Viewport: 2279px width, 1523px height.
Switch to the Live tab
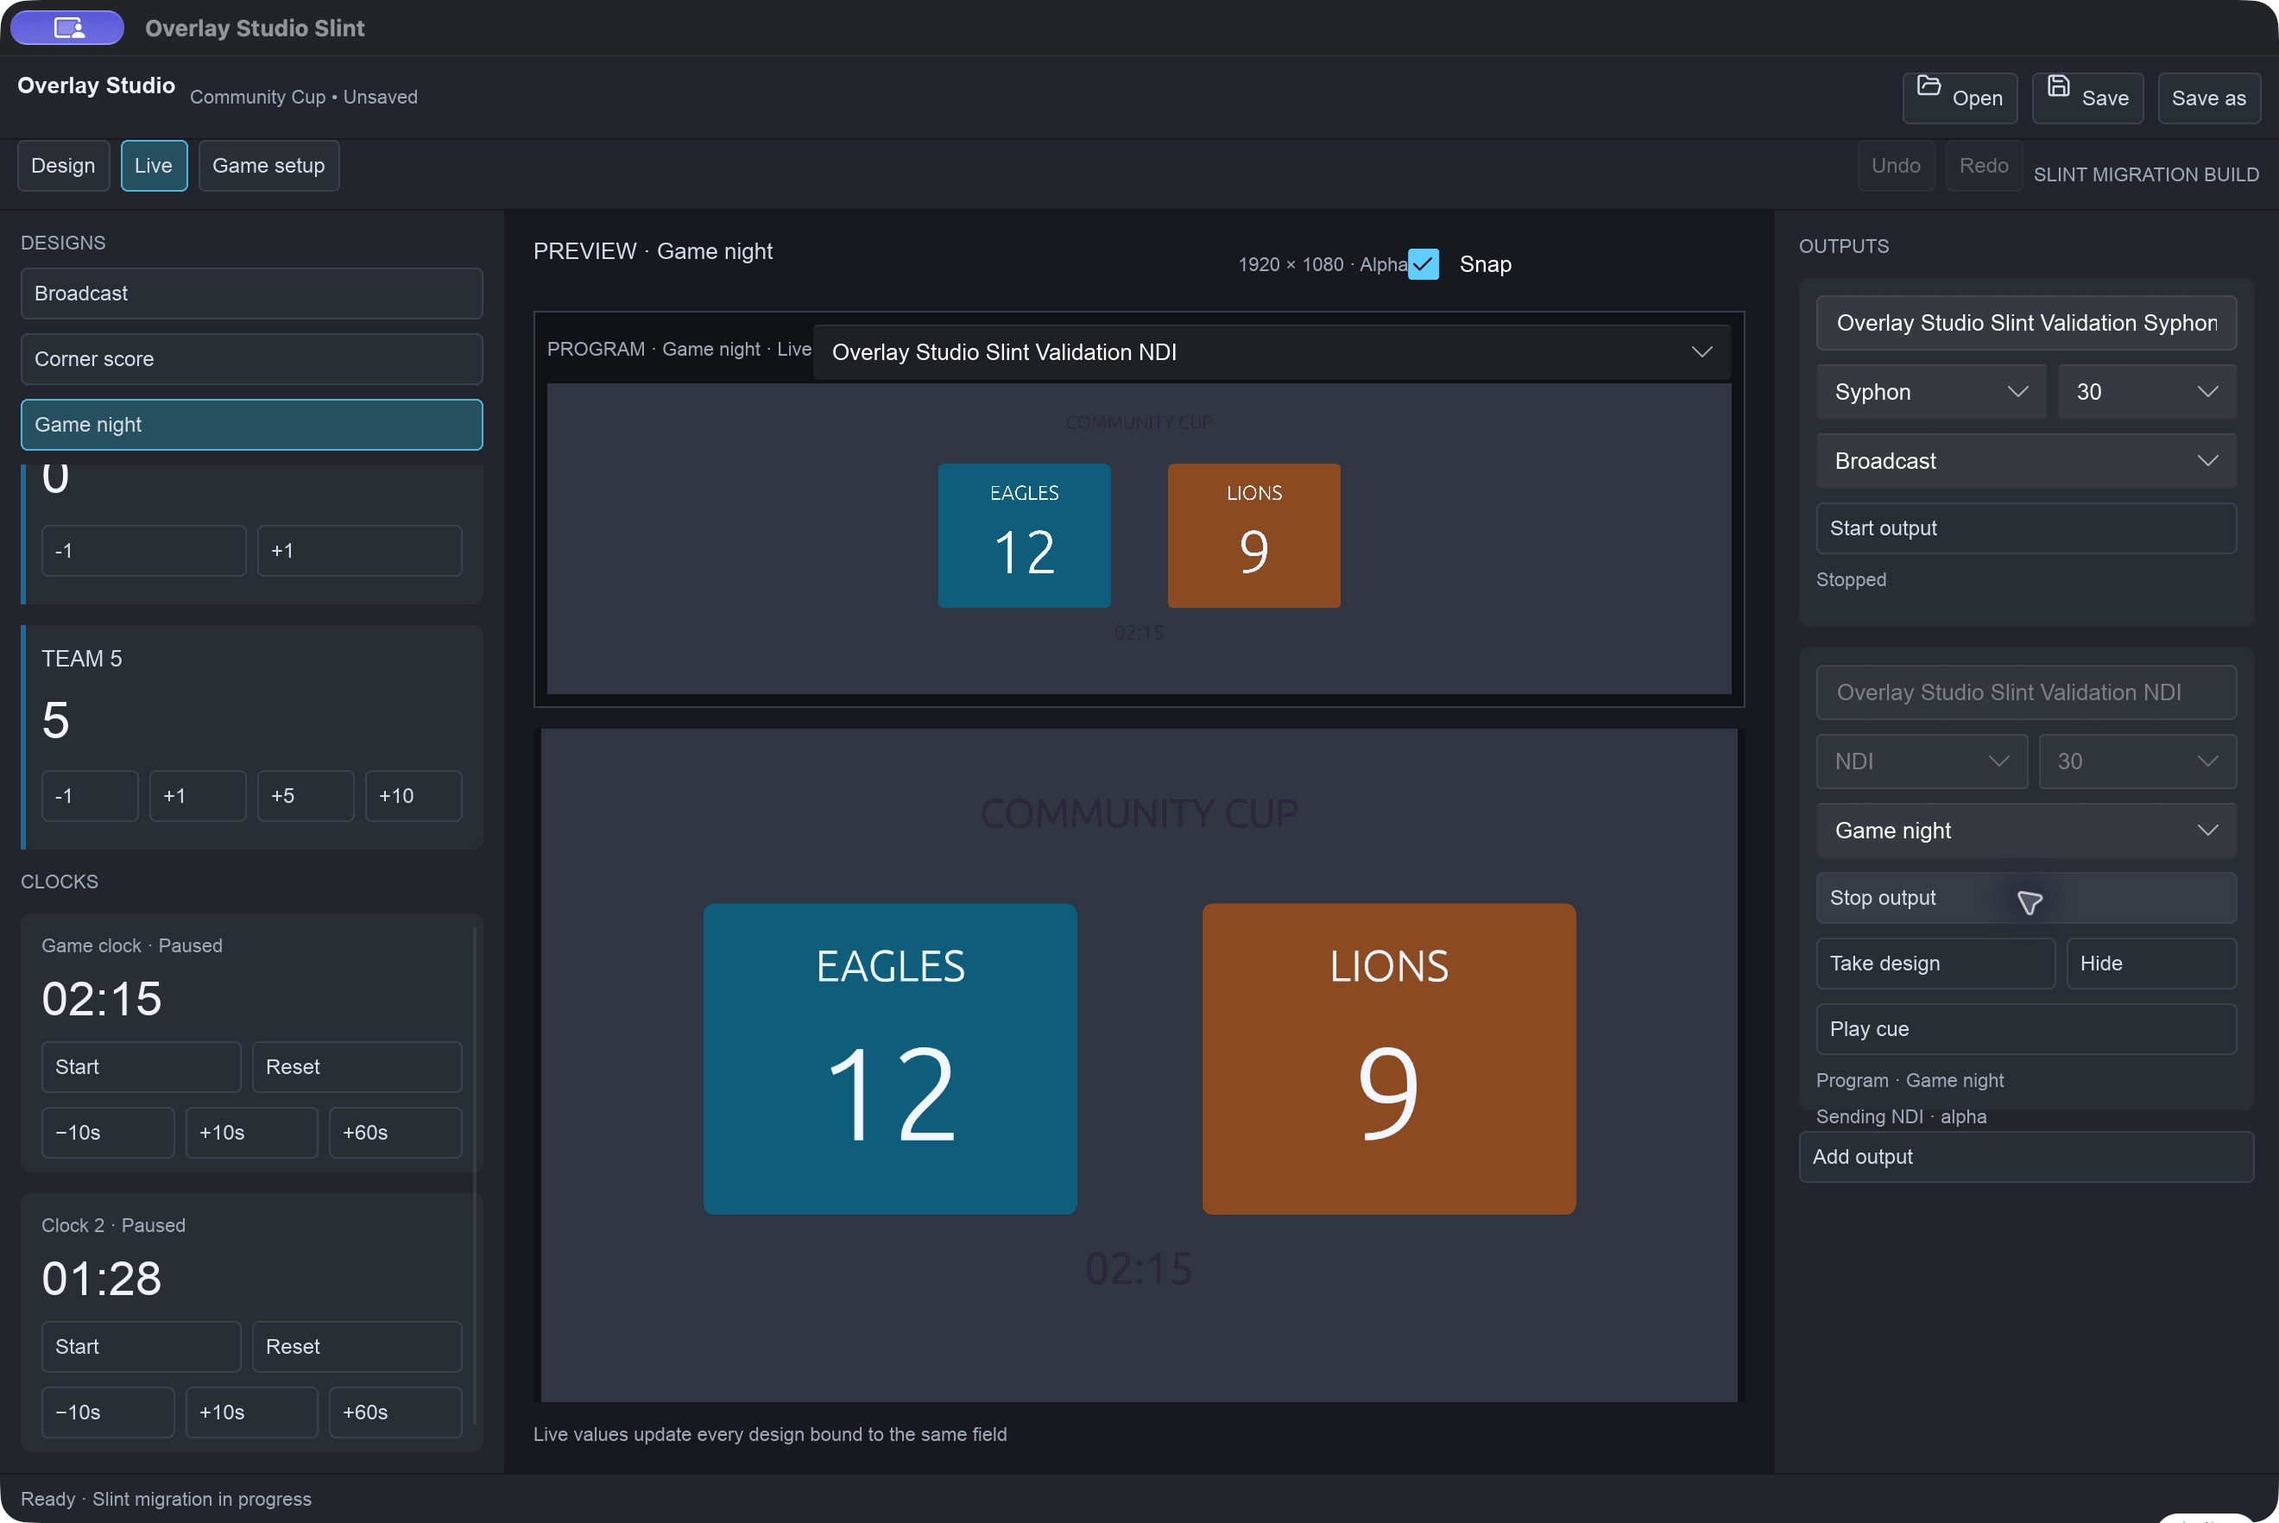tap(154, 165)
